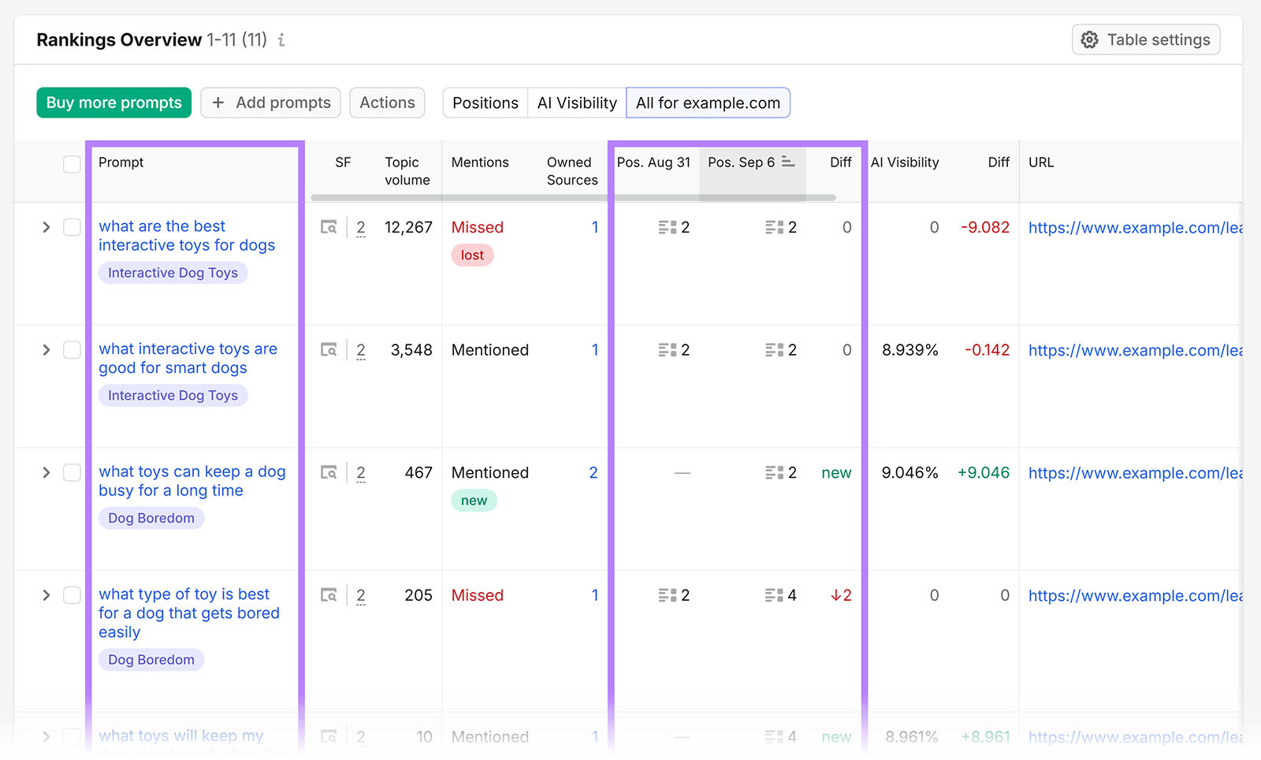Click owned sources count 2 in 467 row

point(593,472)
